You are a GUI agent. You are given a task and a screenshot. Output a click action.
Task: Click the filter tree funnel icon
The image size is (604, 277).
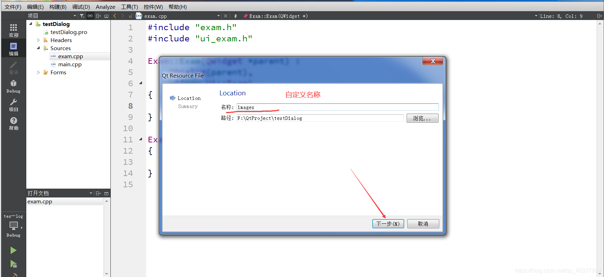click(82, 16)
